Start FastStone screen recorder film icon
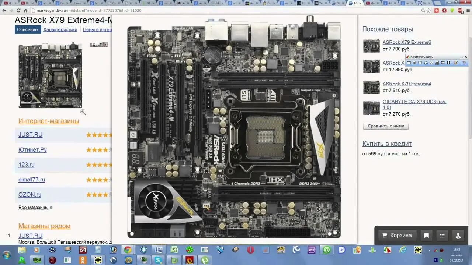This screenshot has height=265, width=472. [448, 63]
